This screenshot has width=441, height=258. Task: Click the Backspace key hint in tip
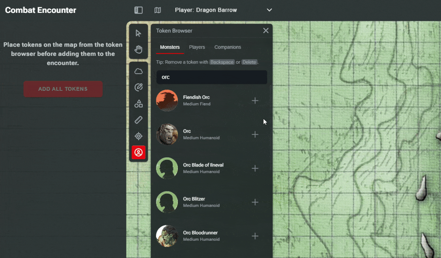tap(222, 62)
